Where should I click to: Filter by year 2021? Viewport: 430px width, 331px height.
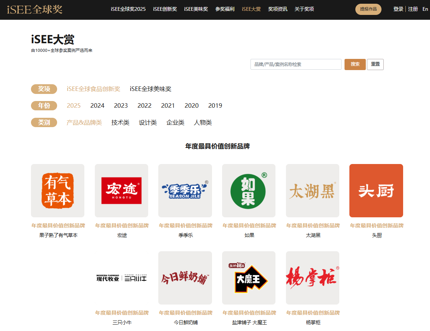168,106
